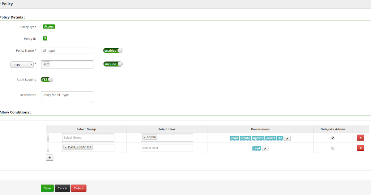Remove the wildcard type value tag
Image resolution: width=371 pixels, height=195 pixels.
coord(44,63)
